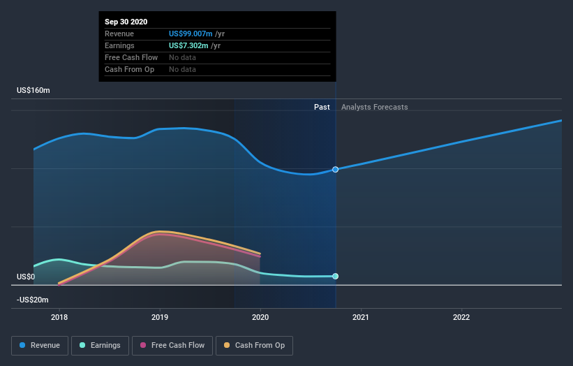Click the 2020 x-axis label

(x=260, y=317)
